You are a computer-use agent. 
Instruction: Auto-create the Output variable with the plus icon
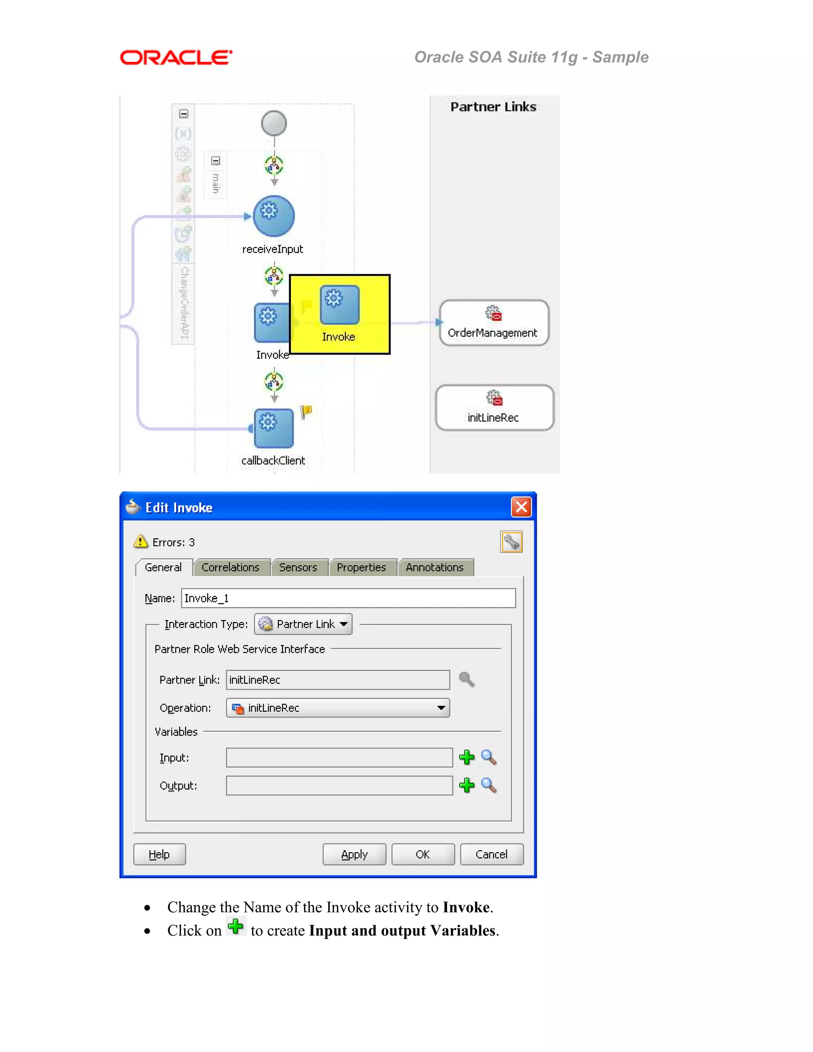click(467, 785)
